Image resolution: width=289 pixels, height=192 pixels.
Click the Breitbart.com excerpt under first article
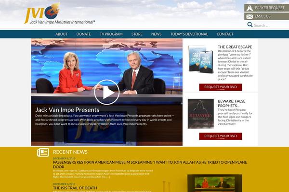coord(103,174)
